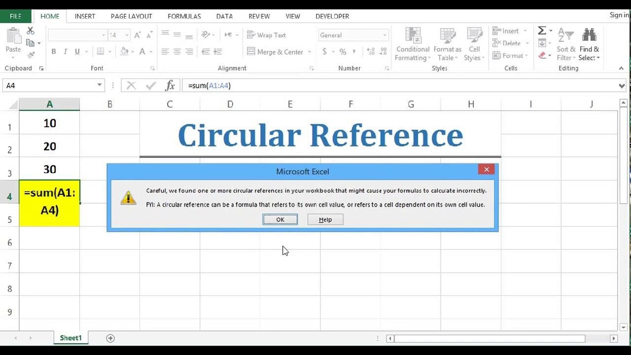Open Sort & Filter menu
The width and height of the screenshot is (631, 355).
[x=566, y=44]
